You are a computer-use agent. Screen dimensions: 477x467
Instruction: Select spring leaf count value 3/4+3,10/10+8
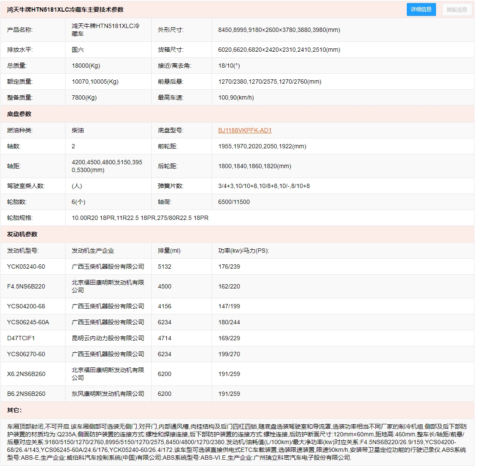(x=265, y=186)
